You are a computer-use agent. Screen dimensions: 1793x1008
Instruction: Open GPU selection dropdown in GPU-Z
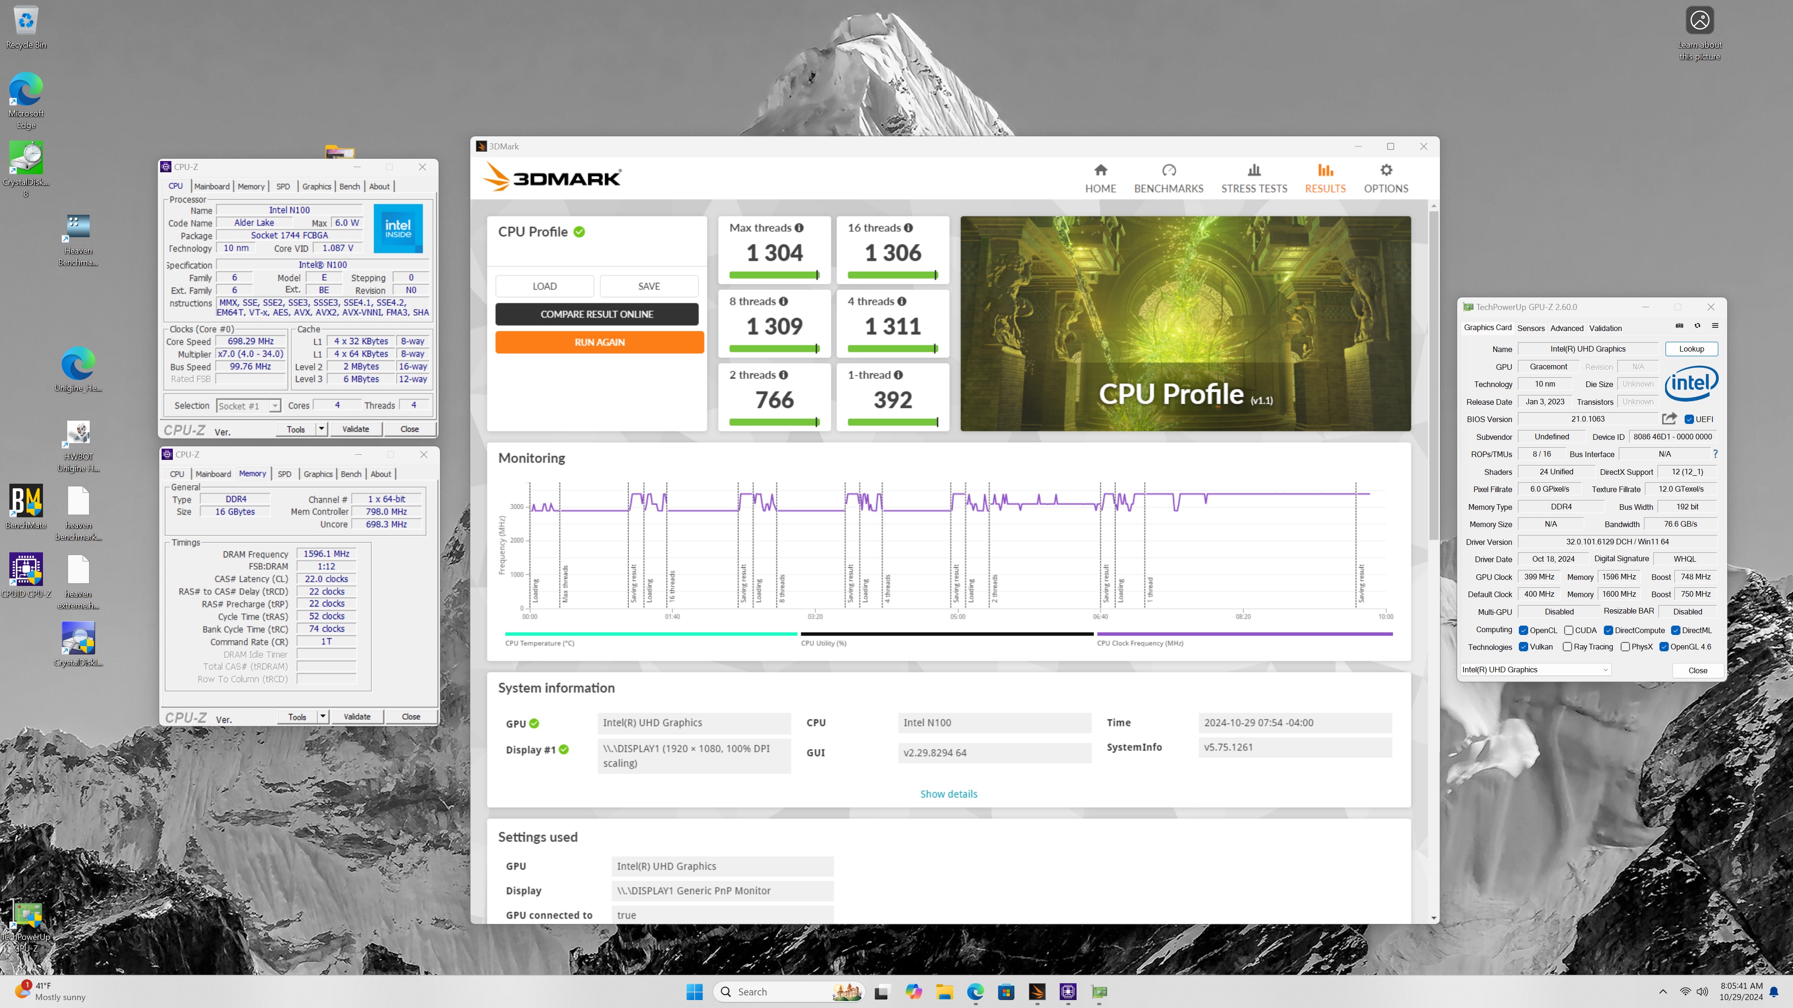coord(1535,669)
